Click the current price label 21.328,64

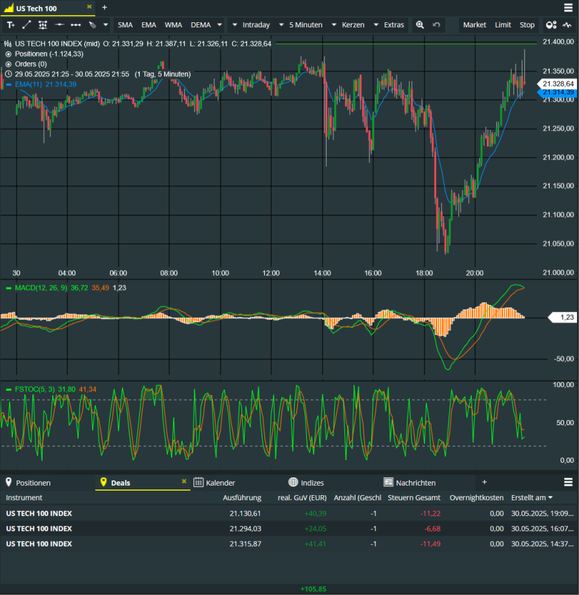[557, 84]
